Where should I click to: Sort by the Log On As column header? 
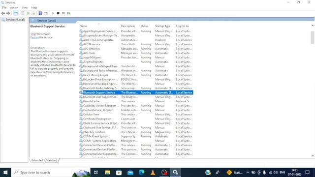tap(183, 26)
